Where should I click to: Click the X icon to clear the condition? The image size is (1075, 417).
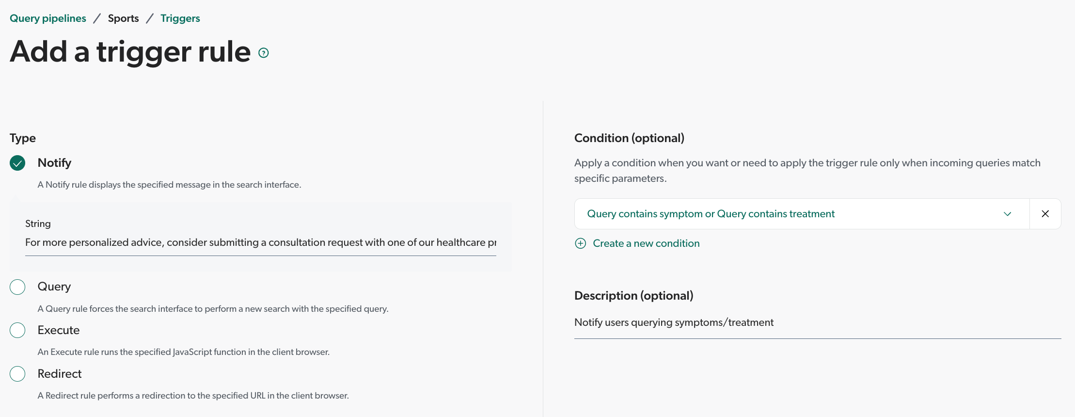(1045, 214)
